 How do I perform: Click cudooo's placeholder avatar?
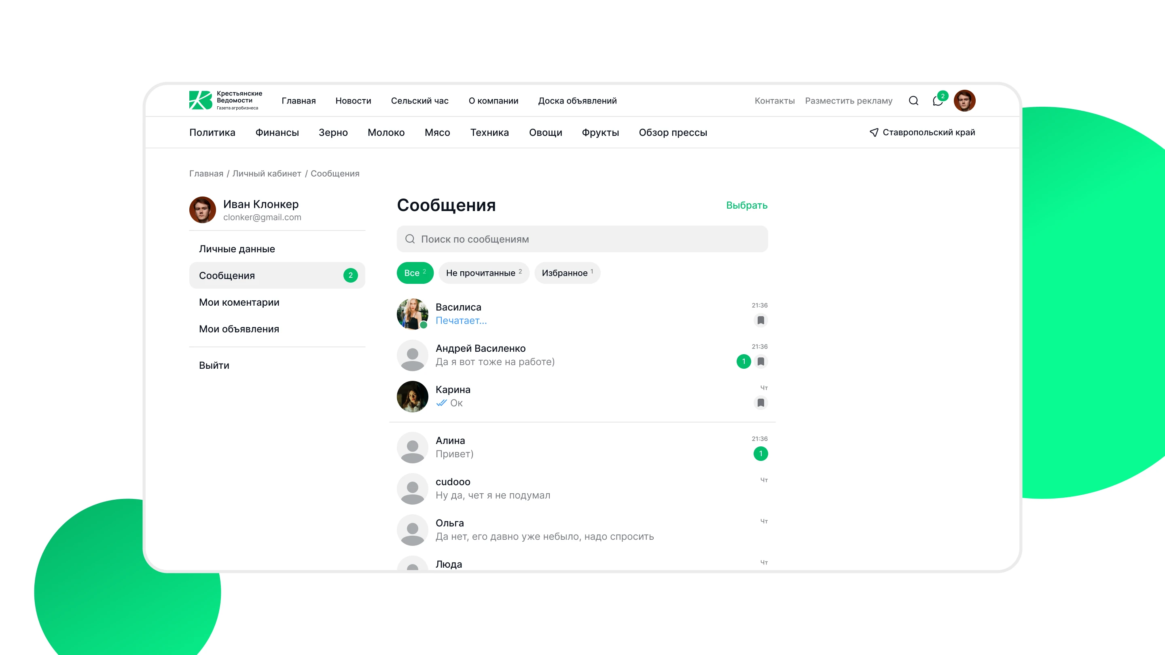(x=413, y=489)
